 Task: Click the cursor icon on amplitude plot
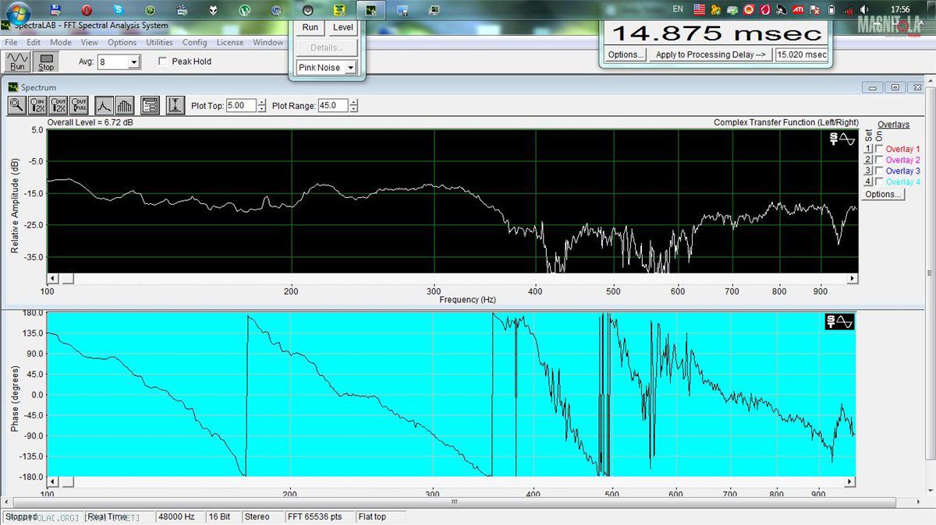point(842,139)
